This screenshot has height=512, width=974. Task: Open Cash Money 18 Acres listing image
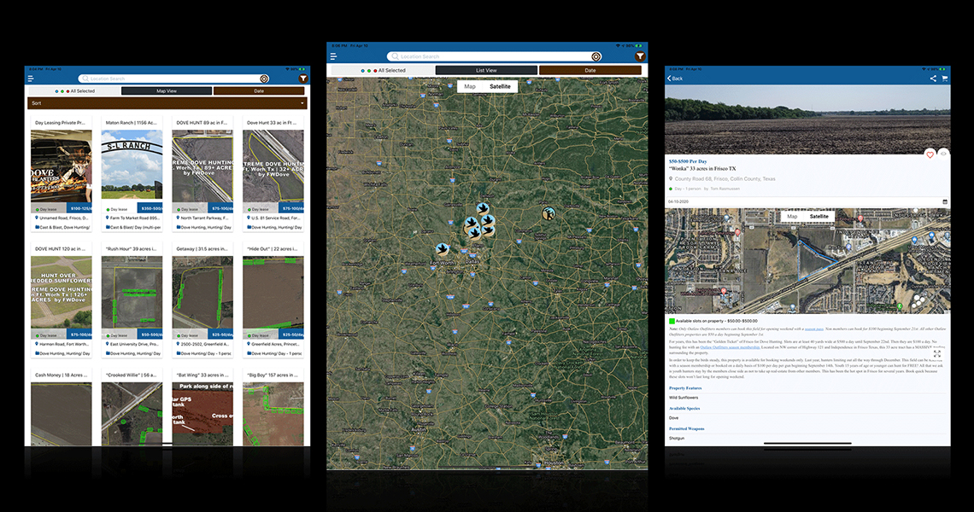[62, 414]
